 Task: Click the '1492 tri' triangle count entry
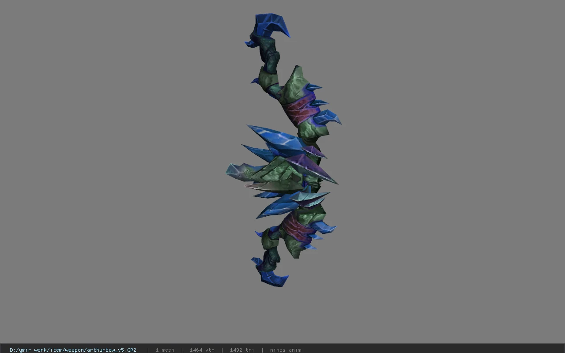242,350
